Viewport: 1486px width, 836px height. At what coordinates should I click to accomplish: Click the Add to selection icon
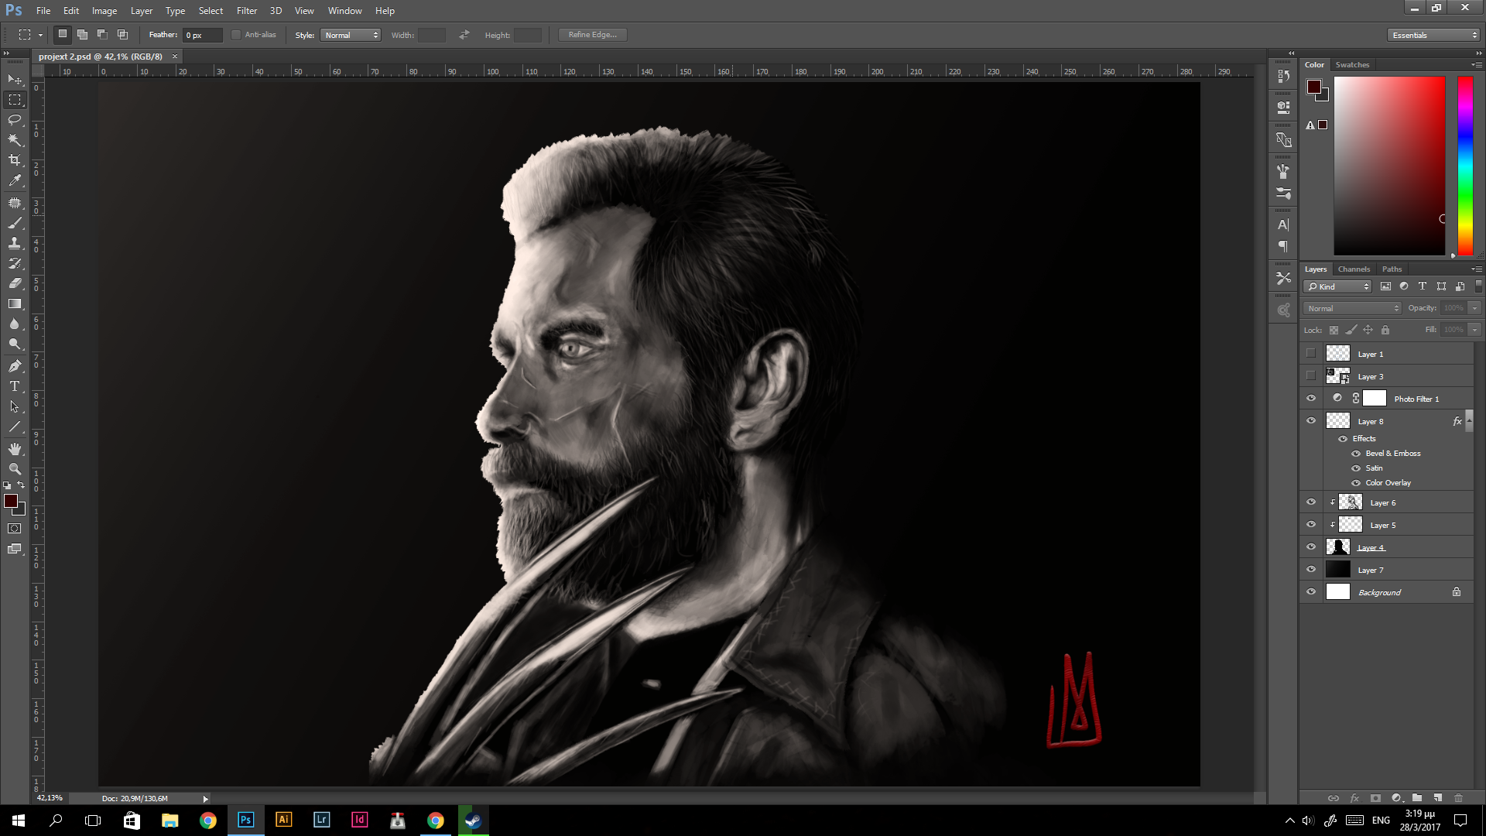pyautogui.click(x=82, y=35)
